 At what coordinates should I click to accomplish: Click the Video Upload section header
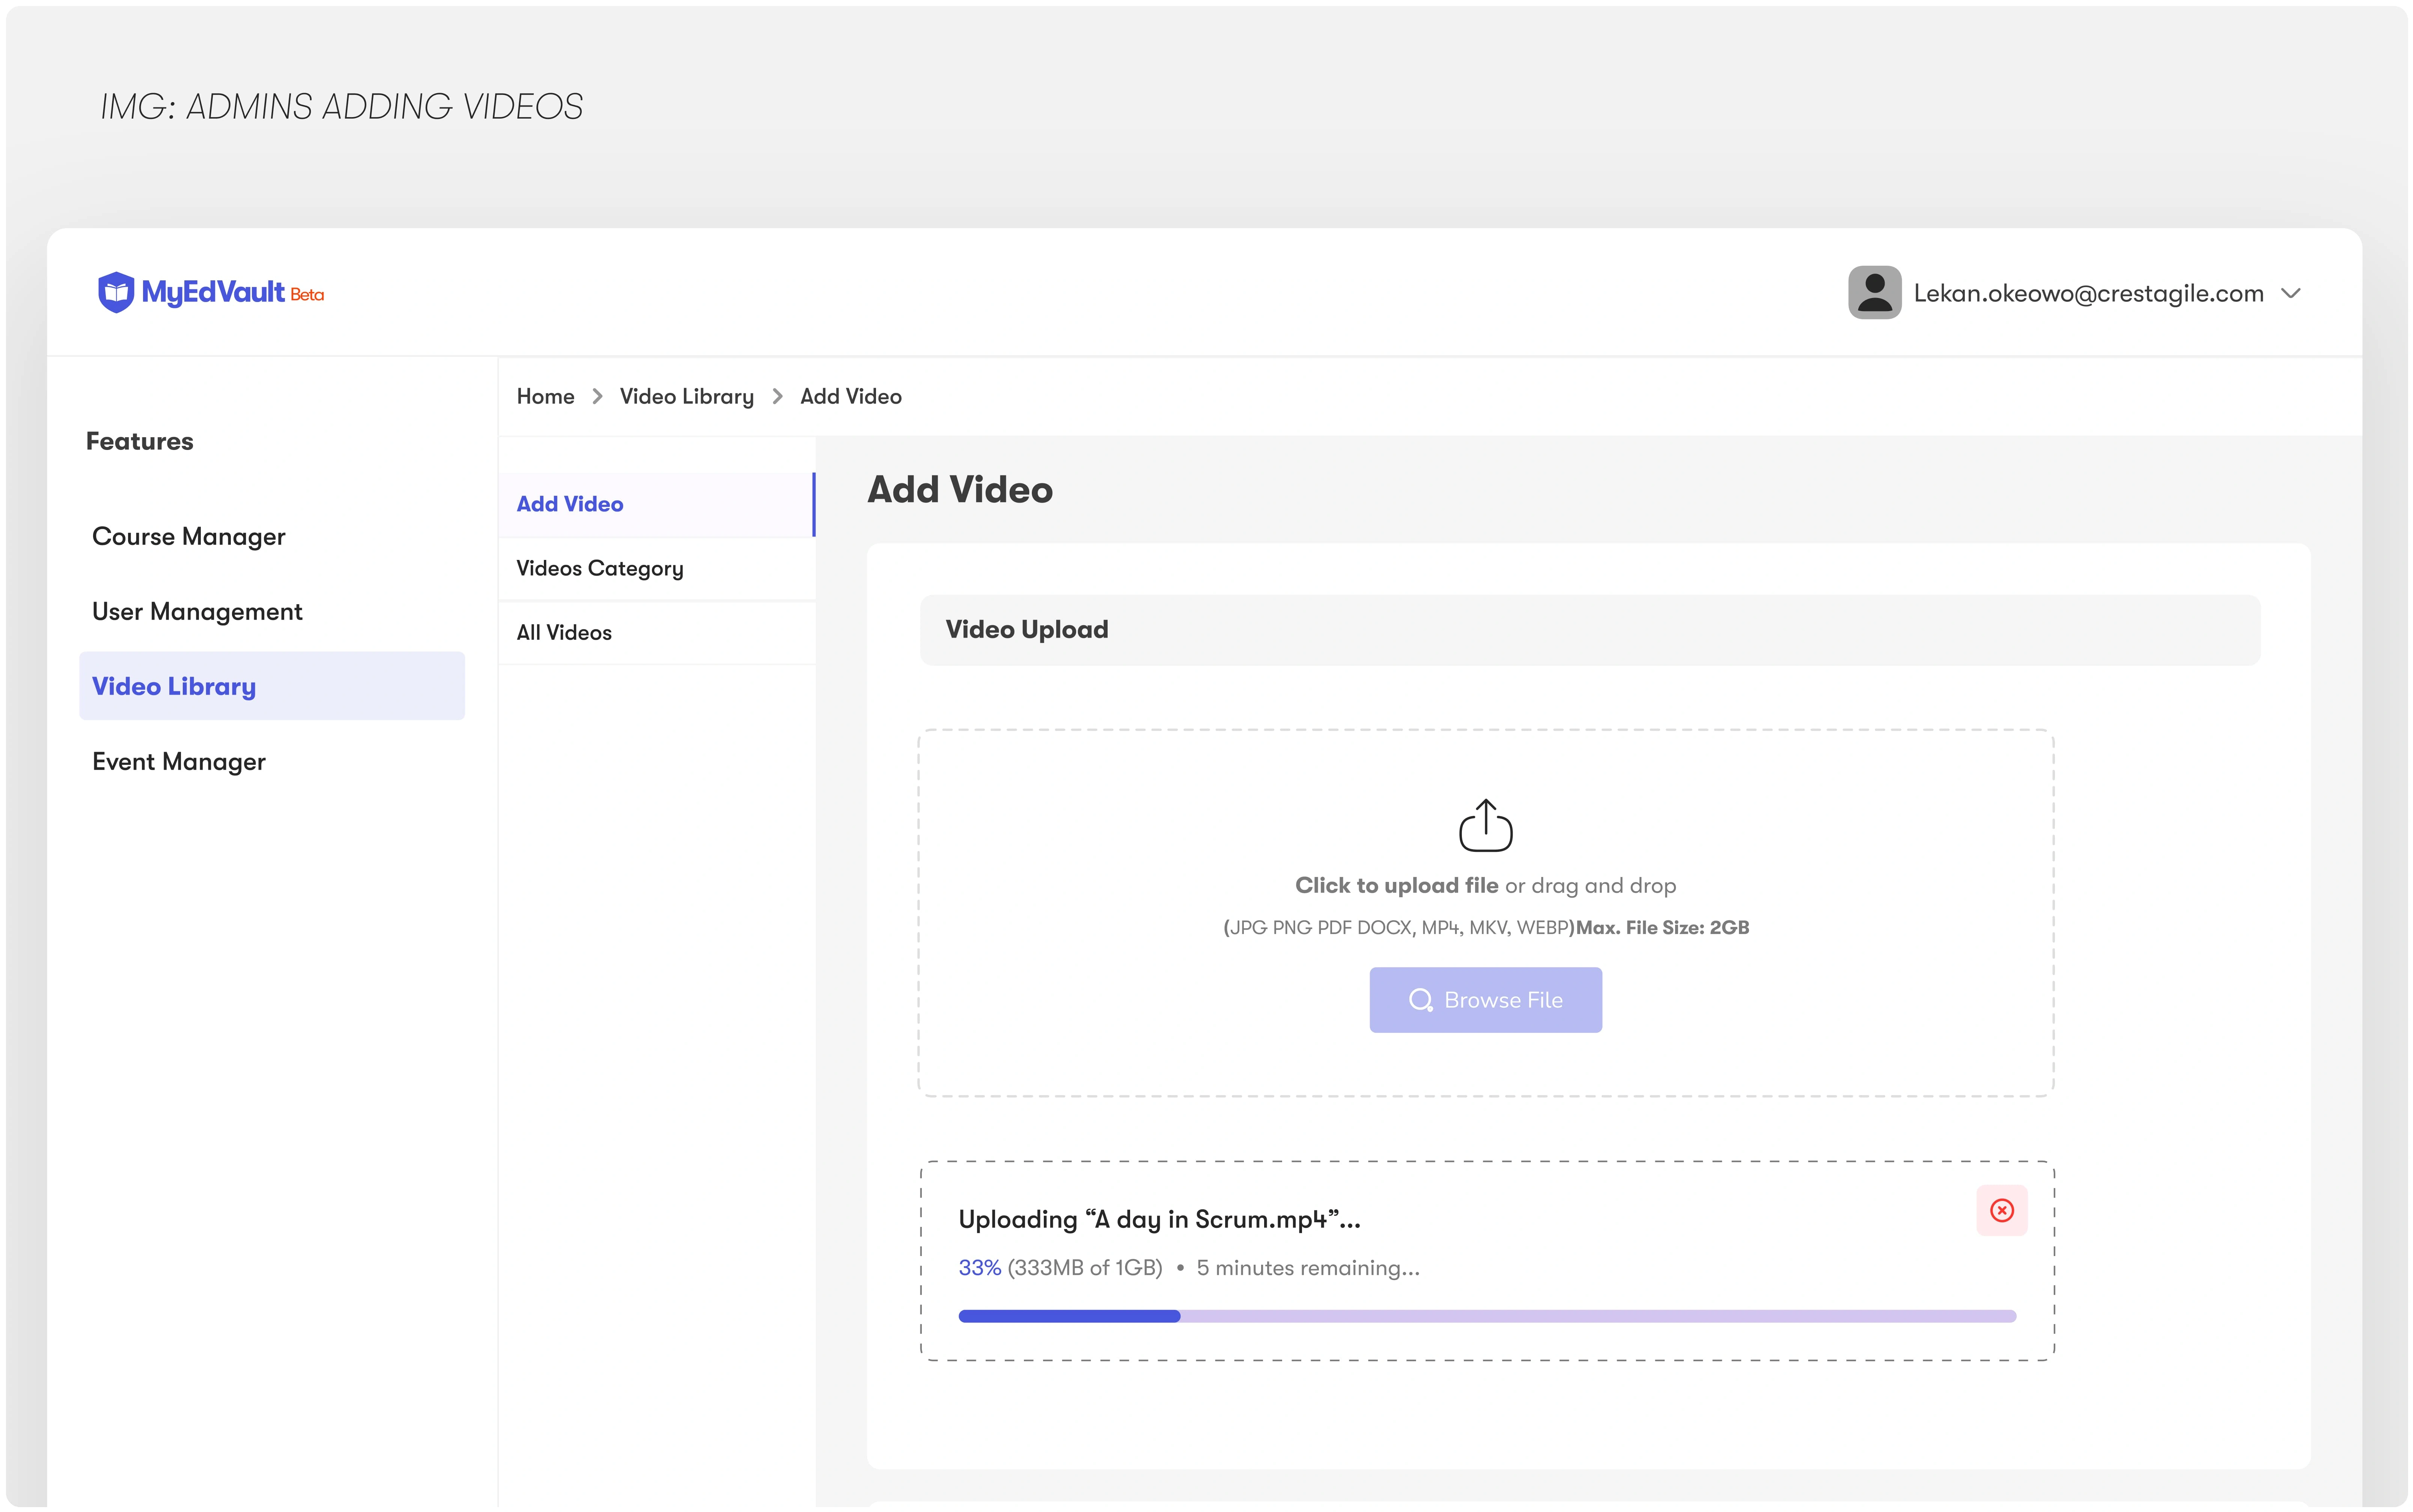pos(1589,630)
